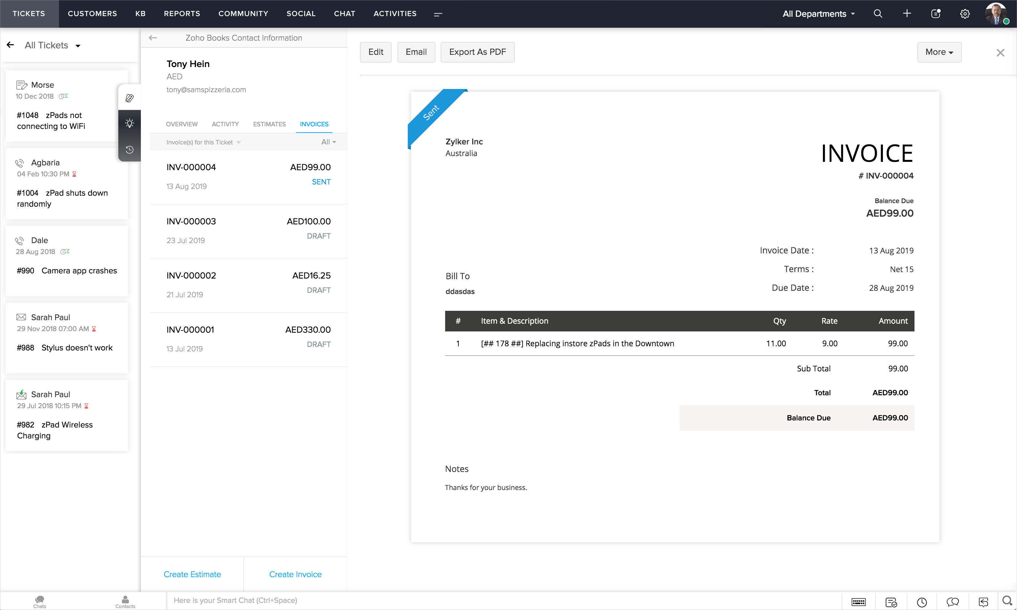Viewport: 1017px width, 610px height.
Task: Open the More dropdown button
Action: (939, 52)
